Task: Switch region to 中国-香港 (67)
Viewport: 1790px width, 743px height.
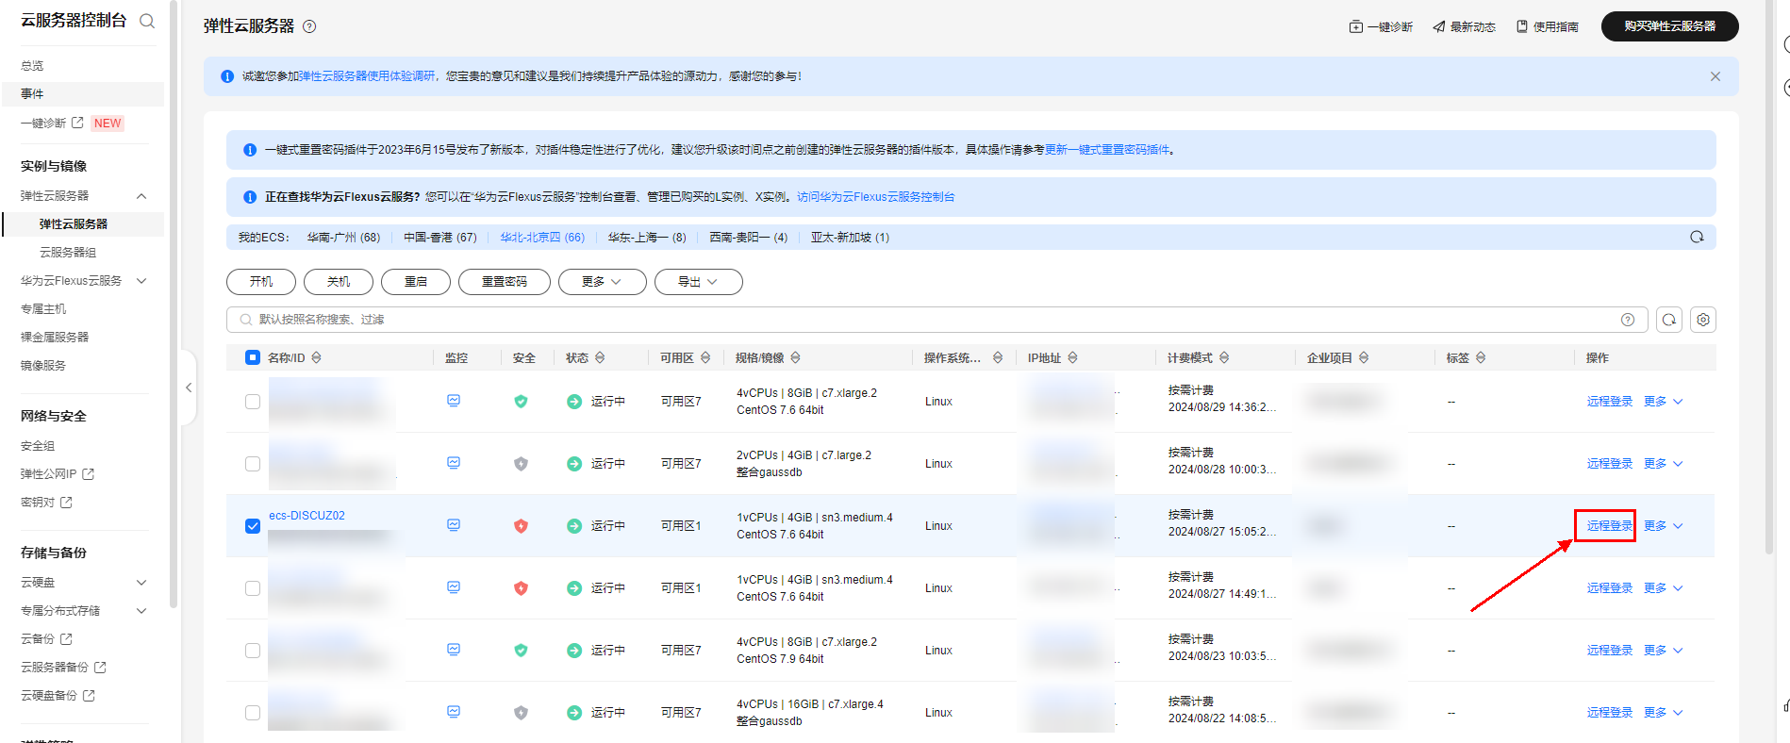Action: pyautogui.click(x=440, y=238)
